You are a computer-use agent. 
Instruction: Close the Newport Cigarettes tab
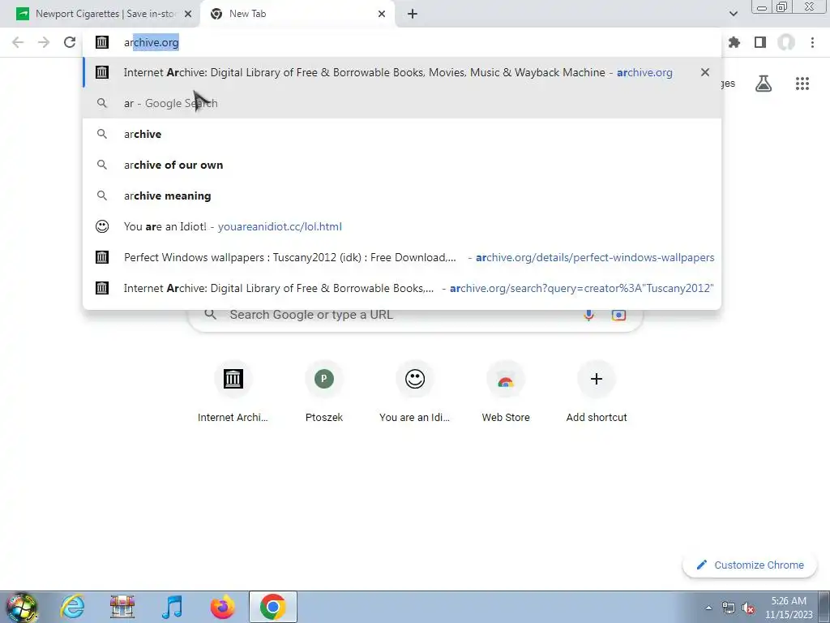[x=188, y=14]
